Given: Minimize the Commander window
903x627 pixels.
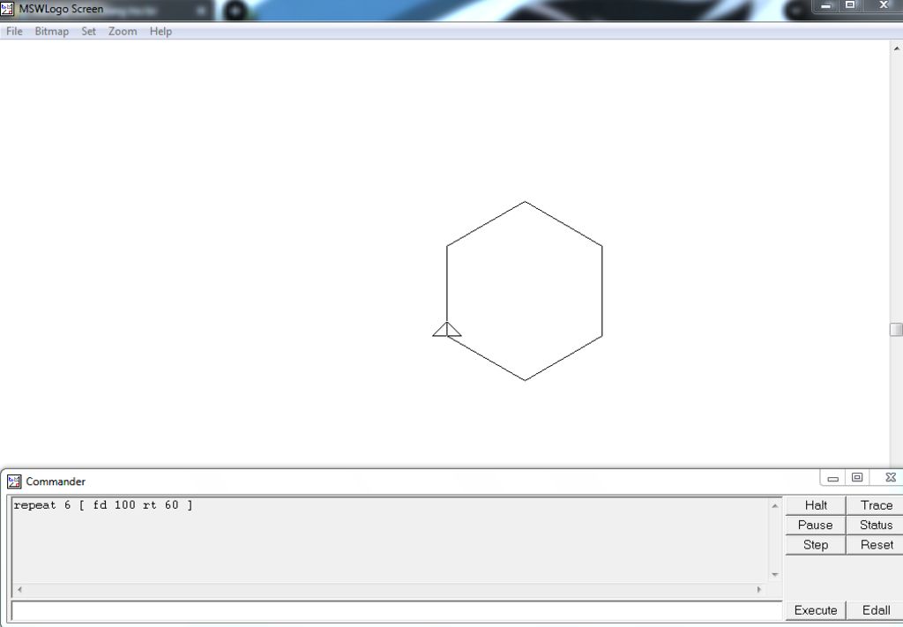Looking at the screenshot, I should click(832, 478).
